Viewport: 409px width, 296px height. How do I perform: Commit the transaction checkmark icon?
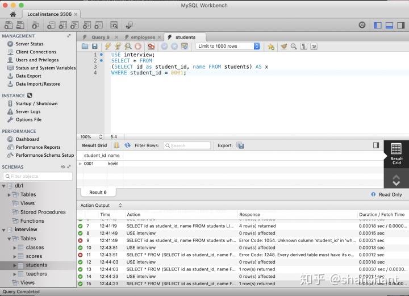tap(164, 47)
